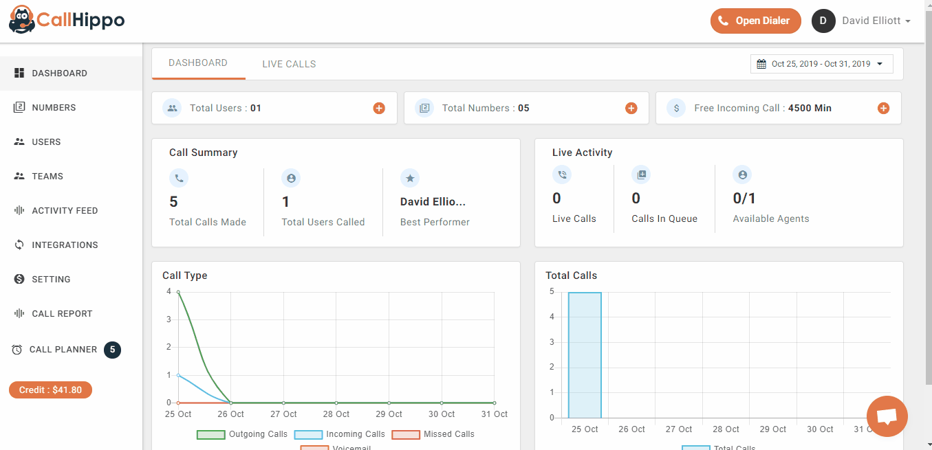932x450 pixels.
Task: Click plus icon next to Total Users
Action: click(x=379, y=108)
